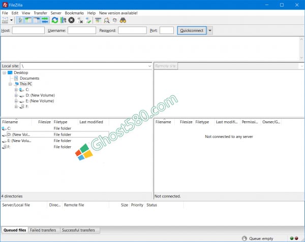Expand the E: (New Volume) tree node

pos(16,101)
